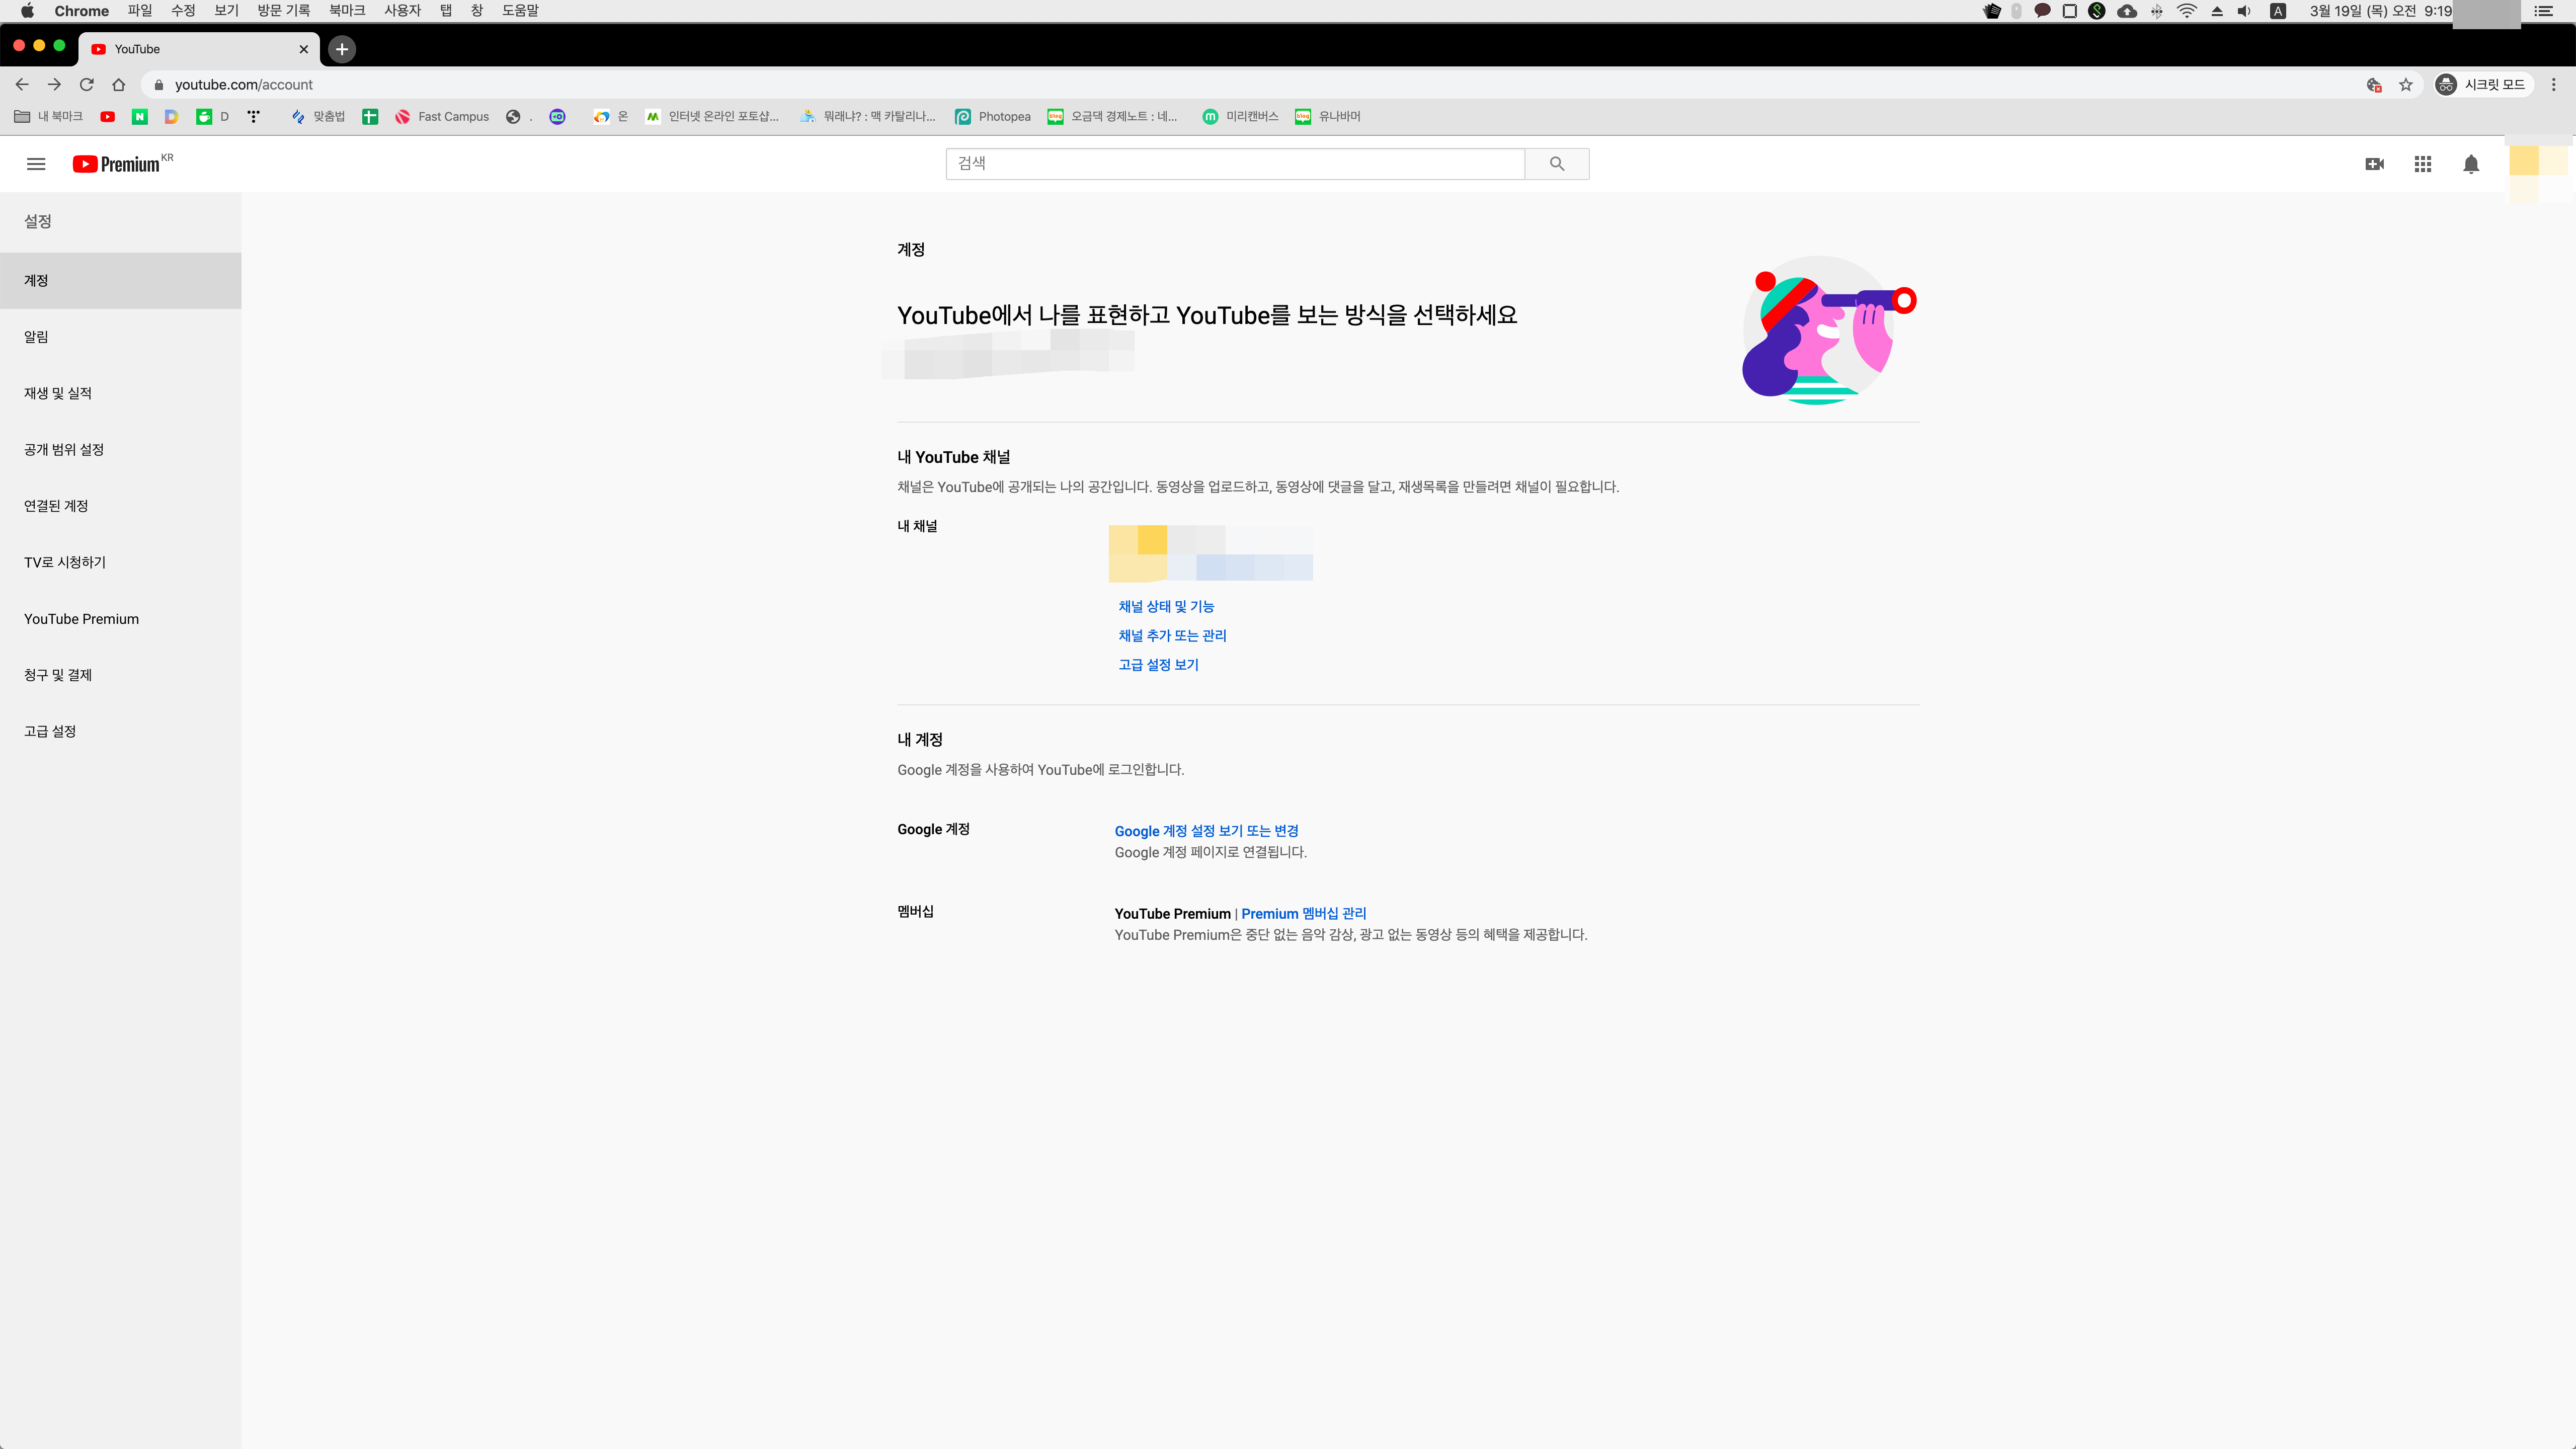Click the 채널 추가 또는 관리 link
2576x1449 pixels.
click(x=1172, y=636)
